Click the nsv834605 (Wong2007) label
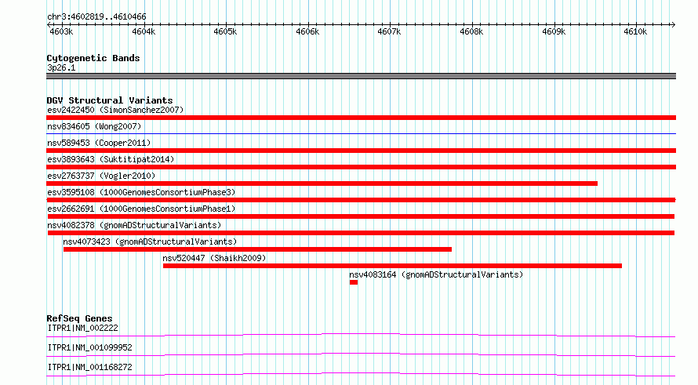The width and height of the screenshot is (698, 385). (94, 126)
